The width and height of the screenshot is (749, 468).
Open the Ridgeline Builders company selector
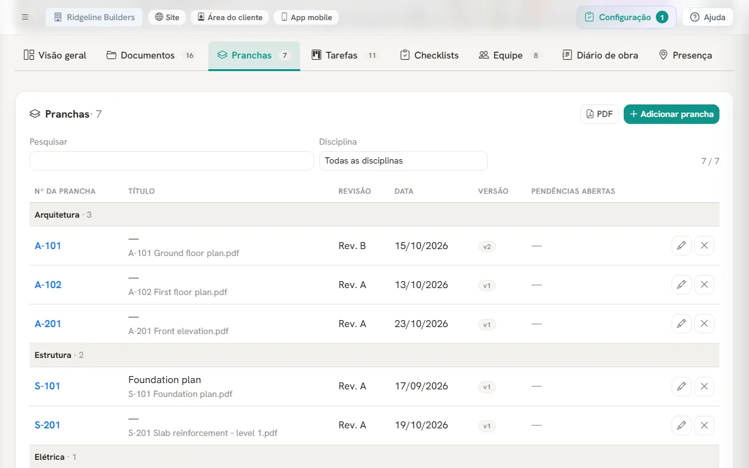pos(94,17)
